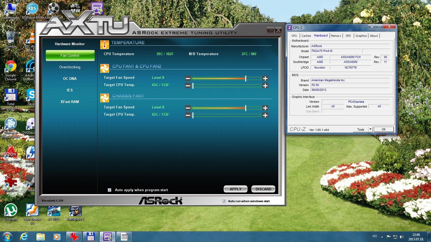Open Total Commander taskbar button

(x=91, y=237)
